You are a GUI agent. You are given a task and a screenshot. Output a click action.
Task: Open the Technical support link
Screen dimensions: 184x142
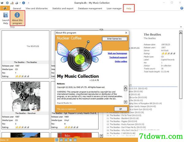(x=118, y=57)
